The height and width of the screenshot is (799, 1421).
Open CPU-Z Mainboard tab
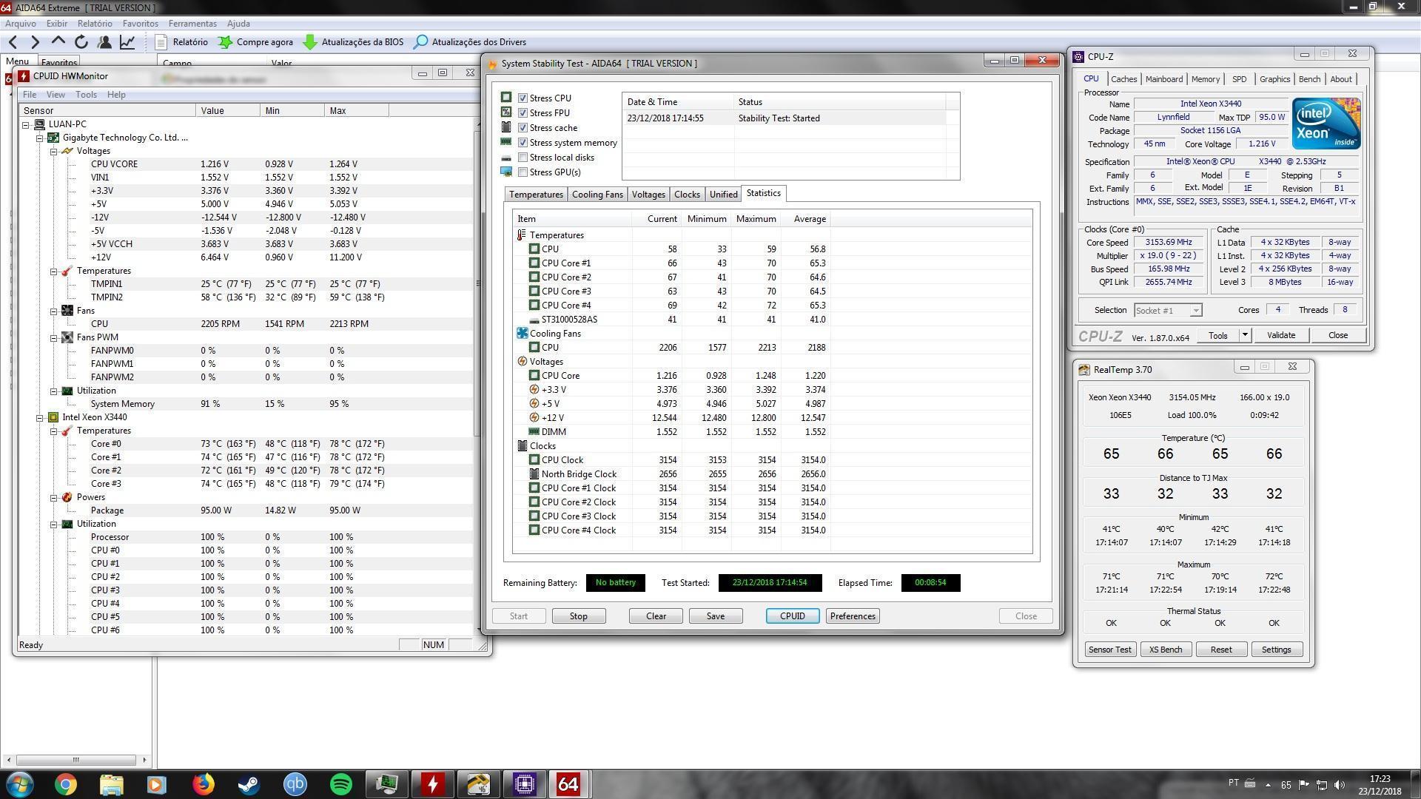coord(1163,79)
